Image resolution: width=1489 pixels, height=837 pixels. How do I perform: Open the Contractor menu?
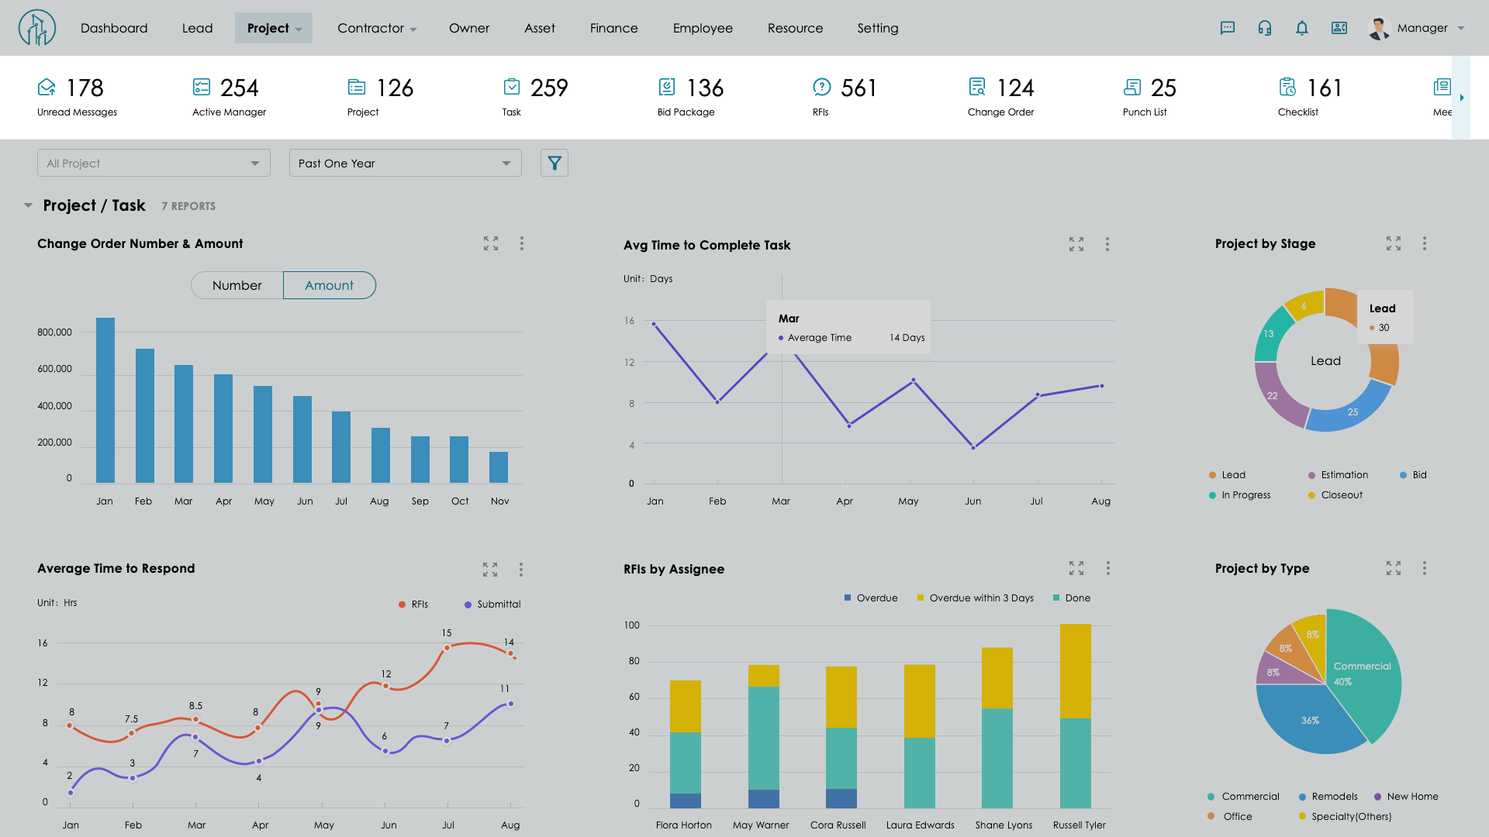(x=377, y=28)
